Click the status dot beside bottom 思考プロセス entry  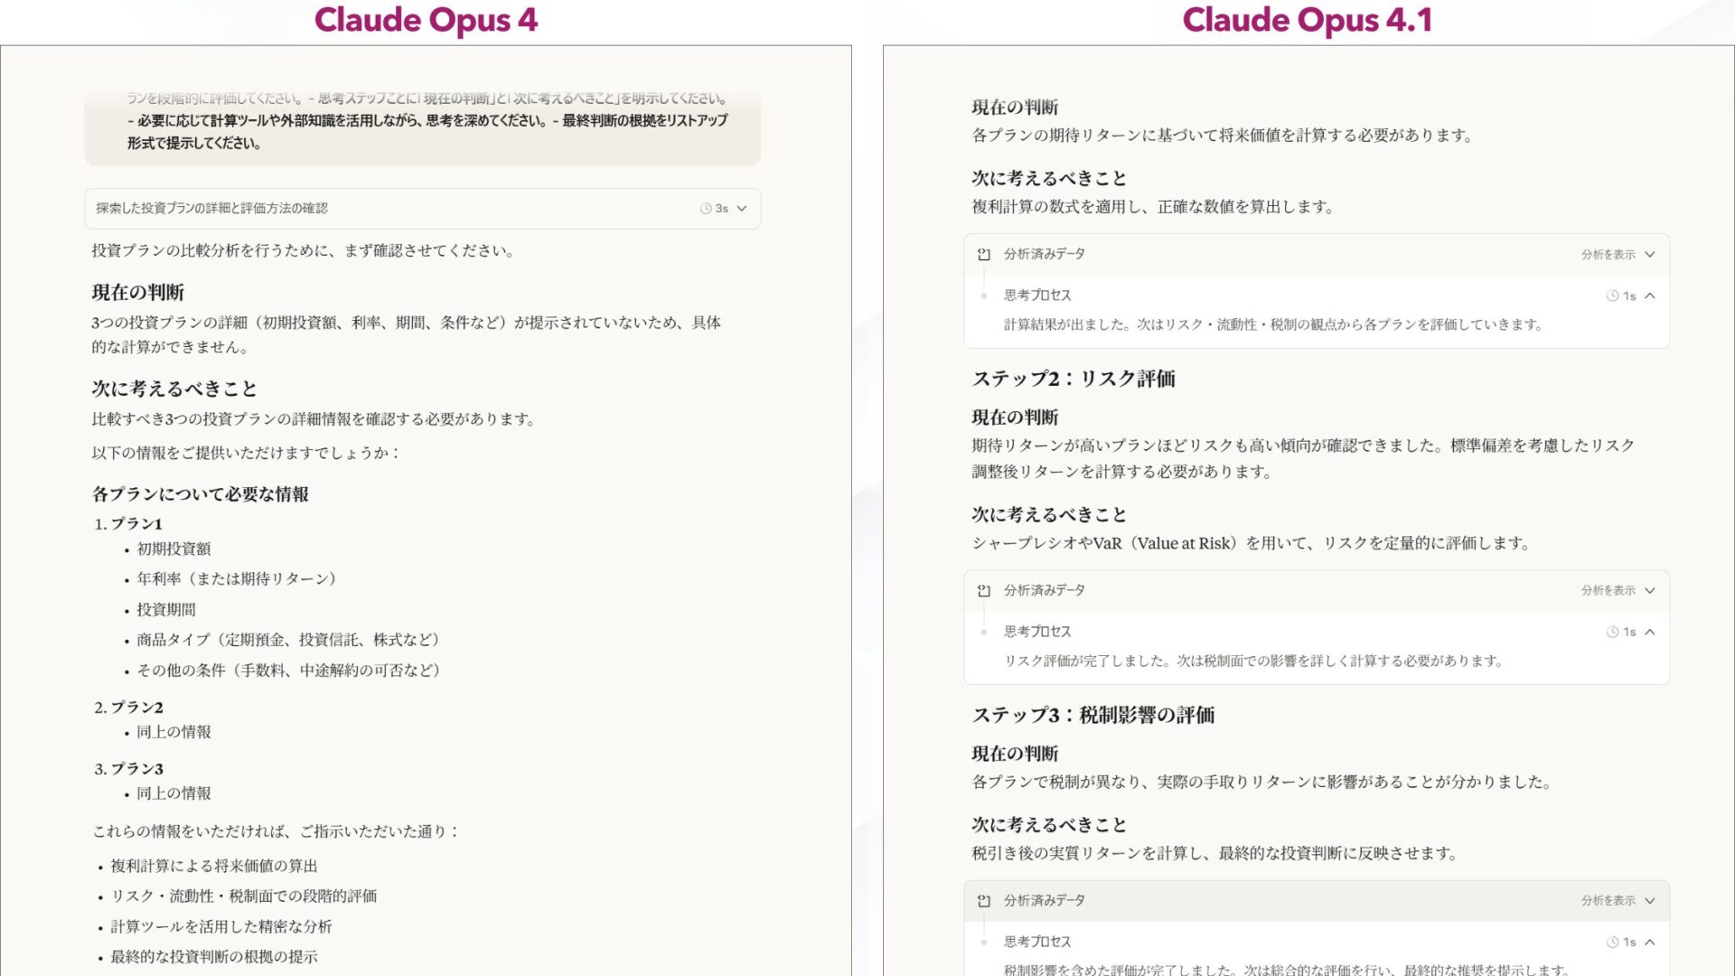[x=982, y=942]
